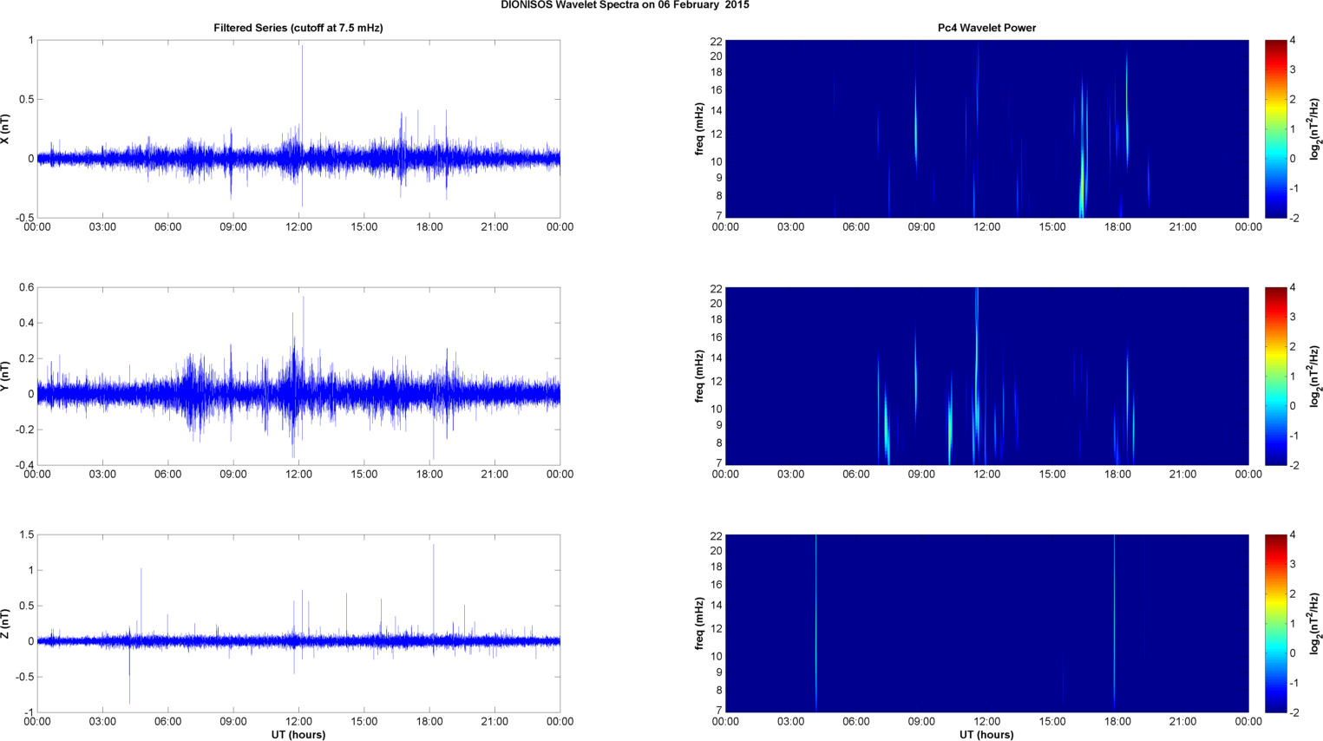Click the 'Y (nT)' axis label
This screenshot has width=1323, height=741.
tap(6, 376)
